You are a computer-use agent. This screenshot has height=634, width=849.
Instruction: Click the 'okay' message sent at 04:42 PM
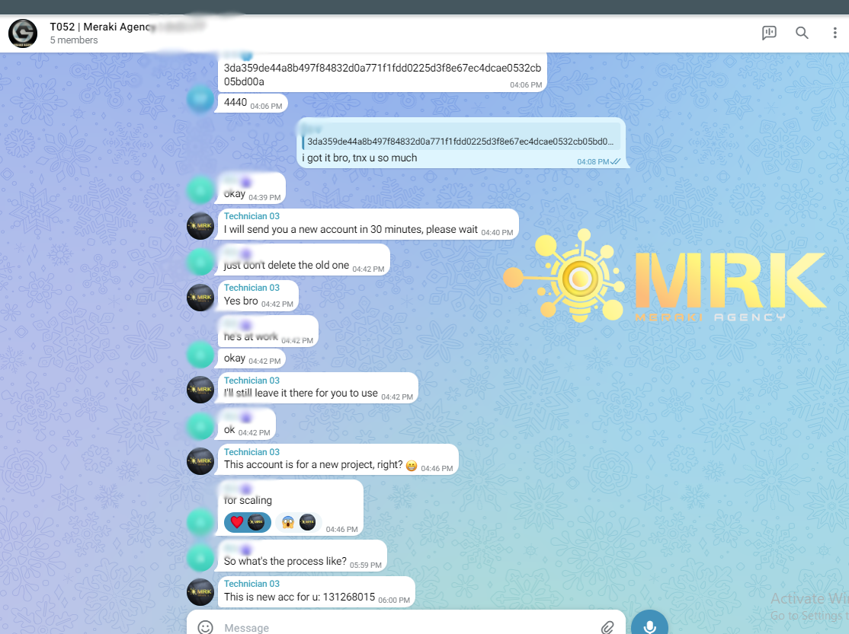click(251, 358)
